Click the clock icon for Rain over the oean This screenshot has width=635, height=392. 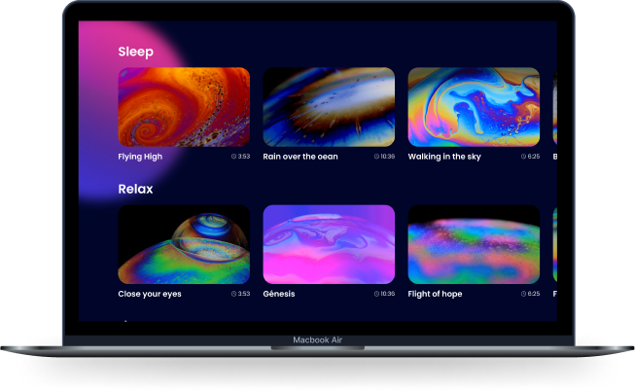377,157
